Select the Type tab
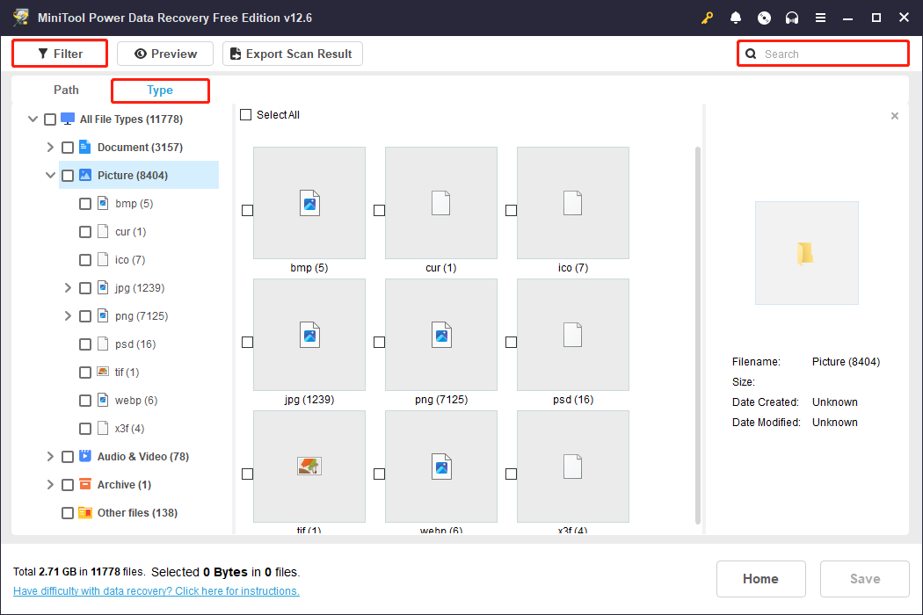923x615 pixels. [160, 90]
